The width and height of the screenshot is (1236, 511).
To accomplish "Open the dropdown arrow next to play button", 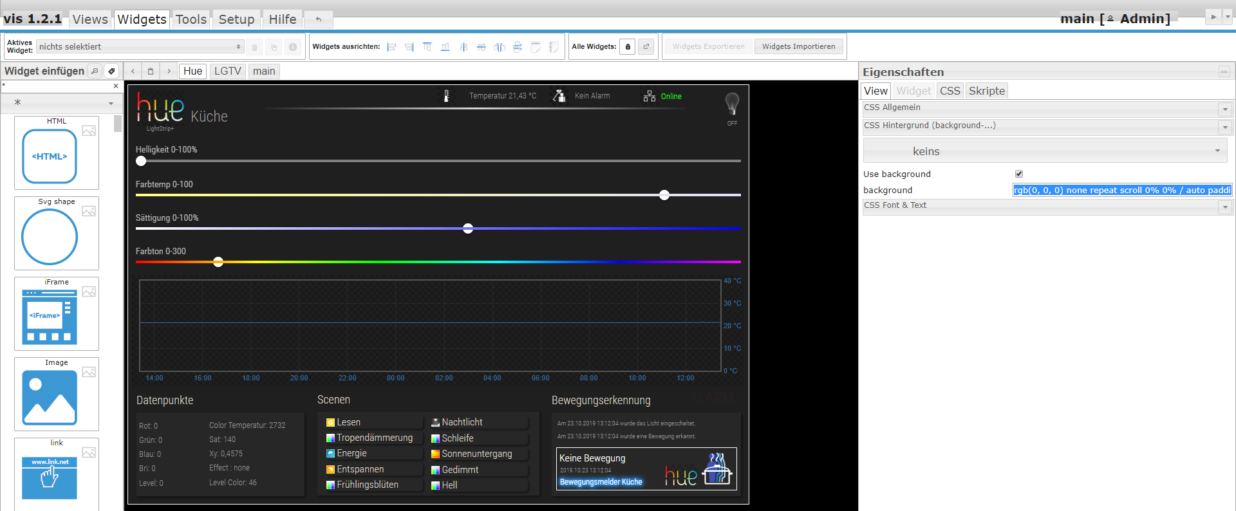I will click(1228, 17).
